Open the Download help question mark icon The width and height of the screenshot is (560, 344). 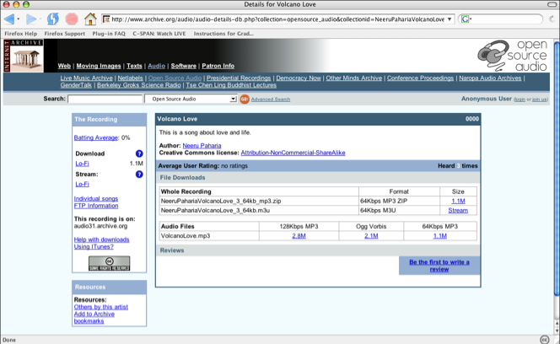(139, 153)
